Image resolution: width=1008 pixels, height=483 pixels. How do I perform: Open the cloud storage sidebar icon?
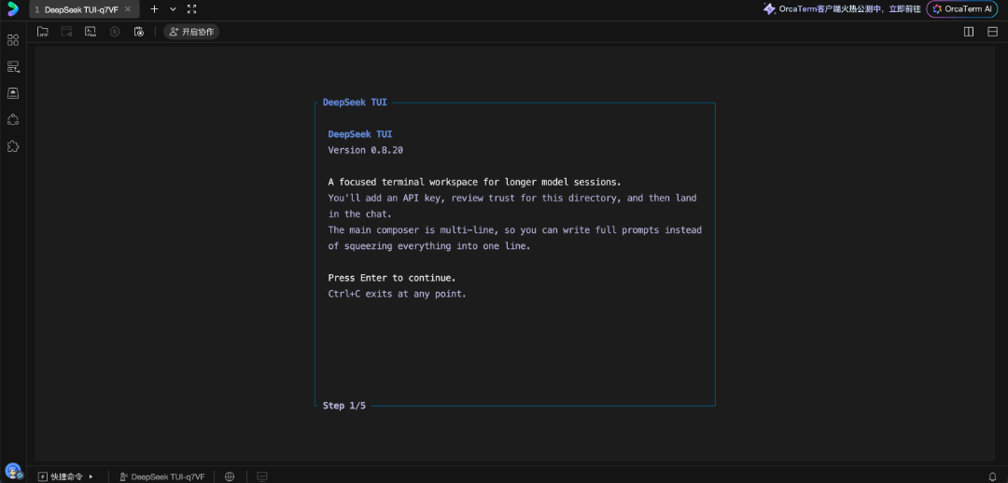coord(13,94)
